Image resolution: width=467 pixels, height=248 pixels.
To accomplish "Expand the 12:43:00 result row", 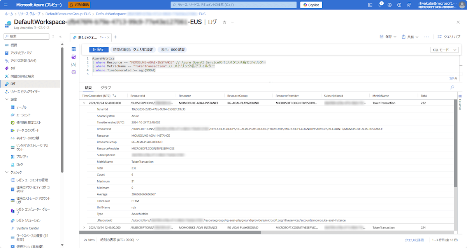I will point(84,227).
